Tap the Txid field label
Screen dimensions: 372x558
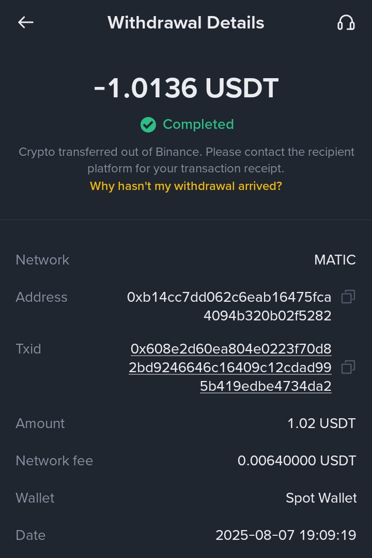(28, 349)
